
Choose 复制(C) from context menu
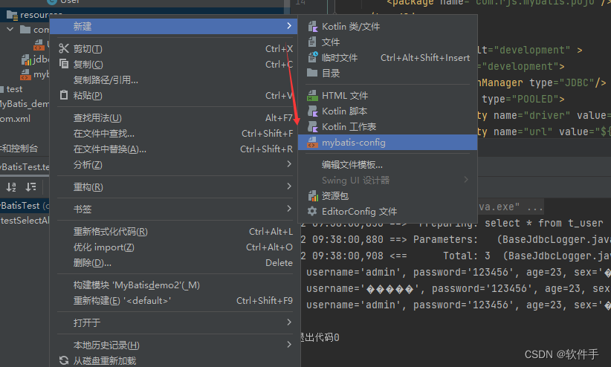pyautogui.click(x=175, y=65)
